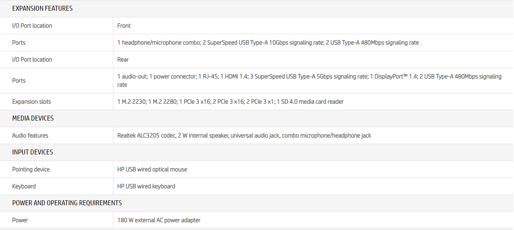Click the INPUT DEVICES section header

[32, 152]
